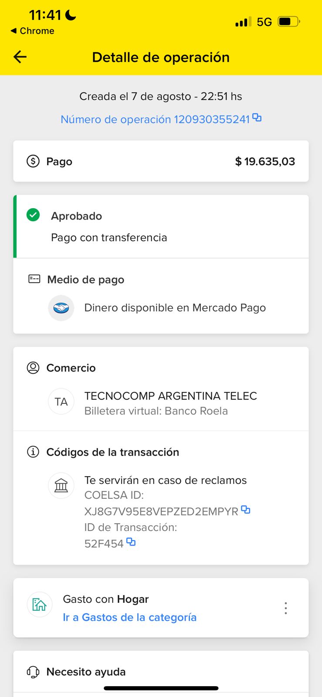
Task: Open the Necesito ayuda option
Action: pyautogui.click(x=86, y=672)
